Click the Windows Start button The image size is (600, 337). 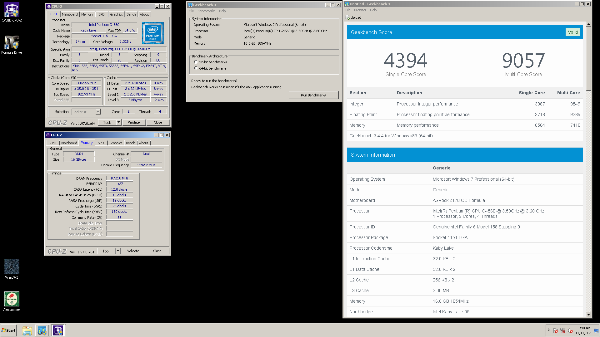[8, 330]
